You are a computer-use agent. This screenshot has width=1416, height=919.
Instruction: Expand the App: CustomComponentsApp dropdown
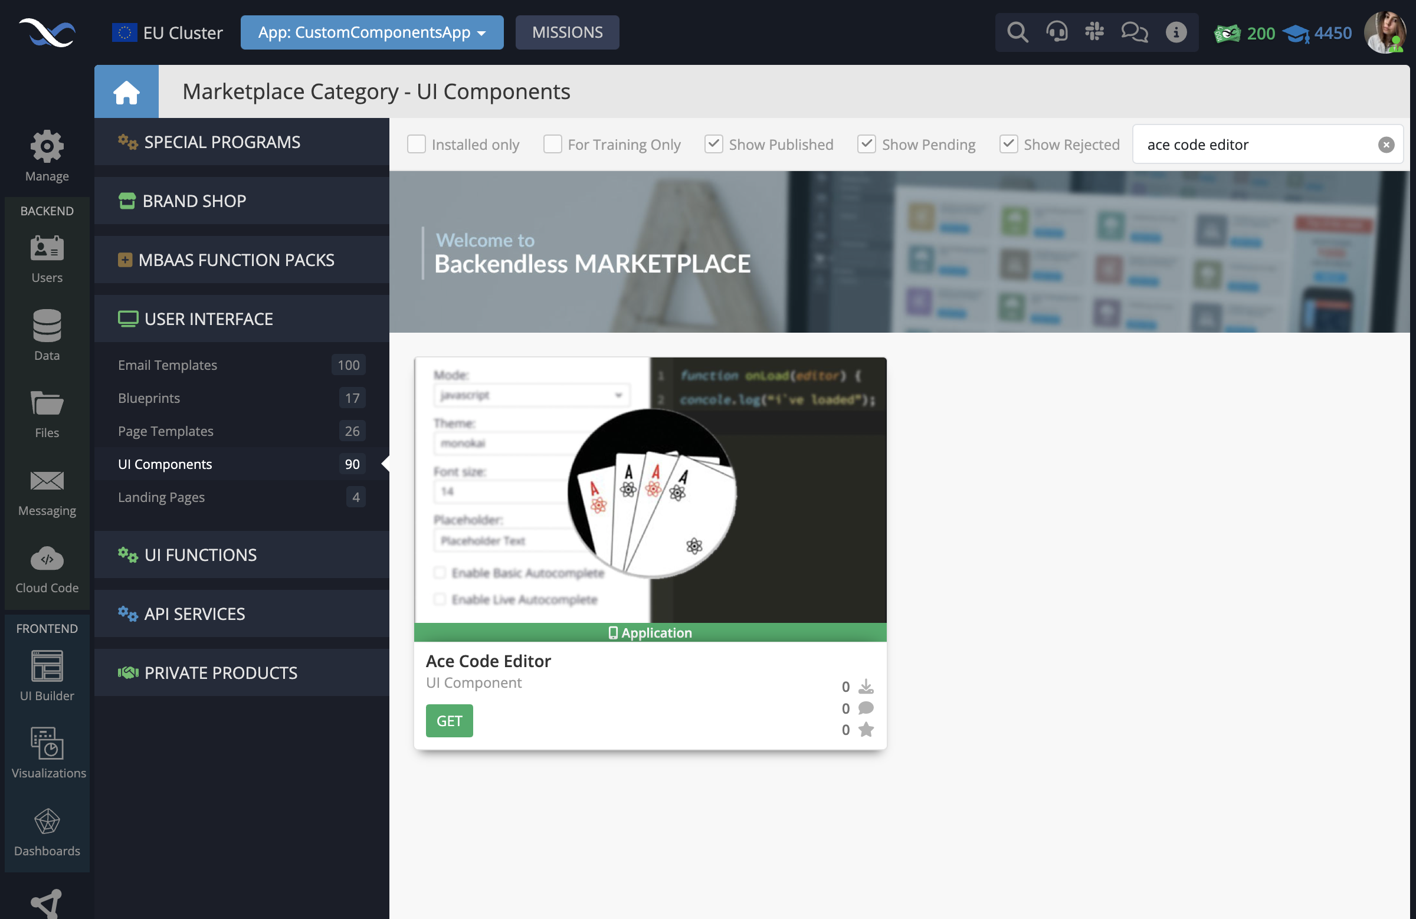[x=372, y=31]
